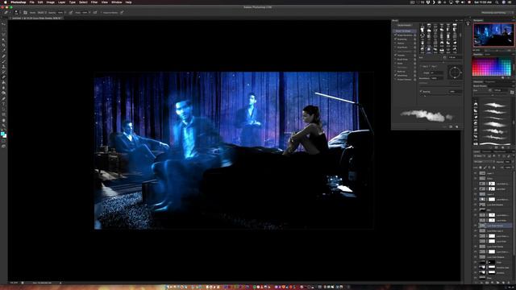Select the Healing Brush tool
This screenshot has height=290, width=516.
click(3, 56)
